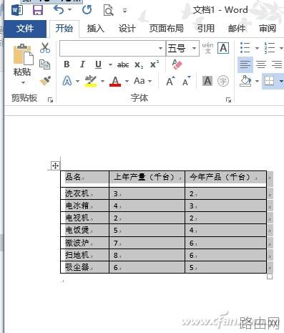Increase font size with the grow A

(x=170, y=81)
